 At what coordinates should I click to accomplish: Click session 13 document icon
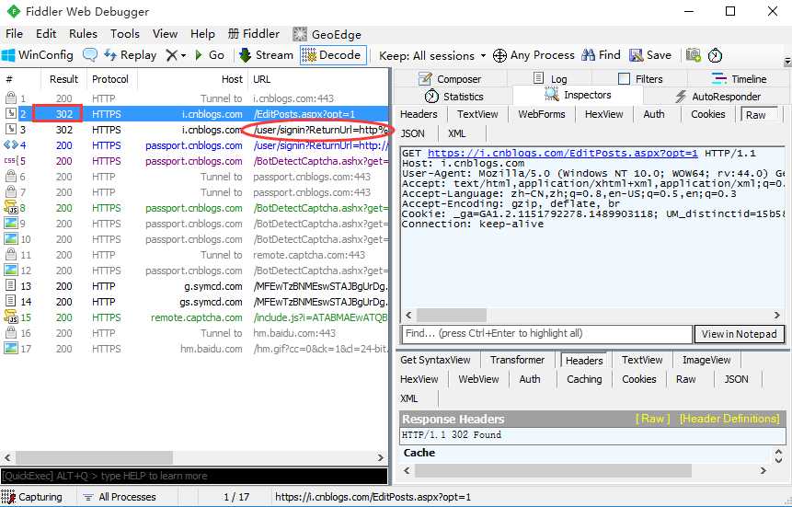click(x=11, y=286)
